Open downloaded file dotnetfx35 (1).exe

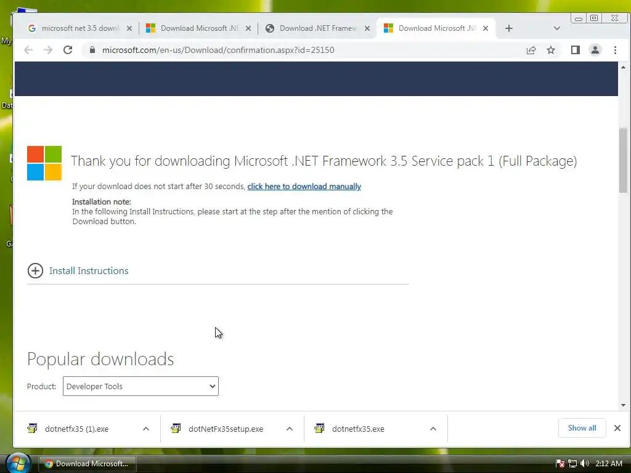tap(76, 429)
